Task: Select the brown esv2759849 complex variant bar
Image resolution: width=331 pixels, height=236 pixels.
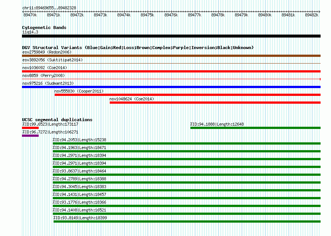Action: point(171,56)
